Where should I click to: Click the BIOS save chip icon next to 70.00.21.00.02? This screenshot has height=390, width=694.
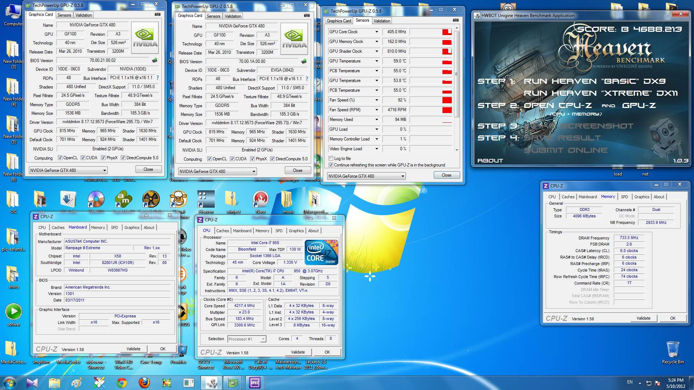[155, 60]
